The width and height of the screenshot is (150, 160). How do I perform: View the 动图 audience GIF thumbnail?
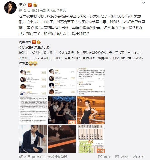pos(62,110)
